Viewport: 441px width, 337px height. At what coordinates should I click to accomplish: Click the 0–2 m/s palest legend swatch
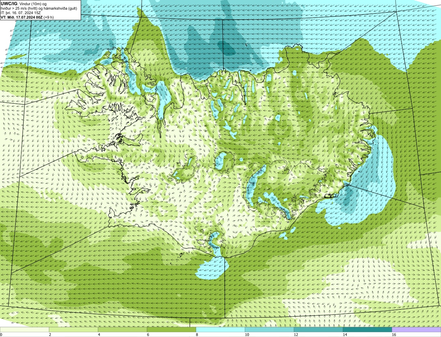[x=24, y=330]
